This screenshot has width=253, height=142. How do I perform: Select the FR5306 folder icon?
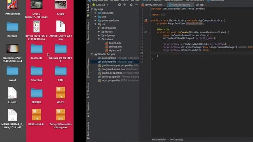(x=36, y=93)
